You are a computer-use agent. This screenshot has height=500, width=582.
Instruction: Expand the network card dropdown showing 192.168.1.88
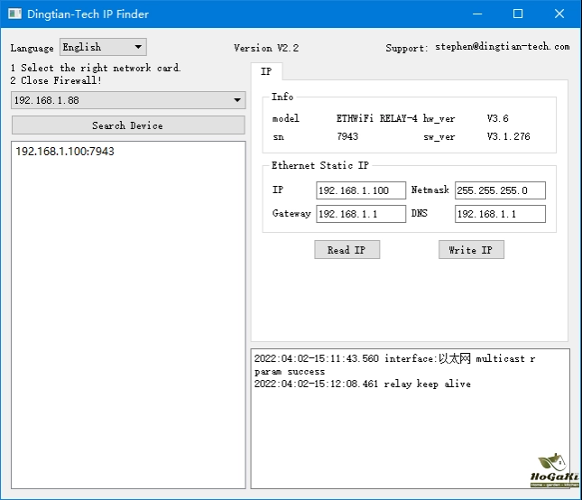tap(127, 100)
